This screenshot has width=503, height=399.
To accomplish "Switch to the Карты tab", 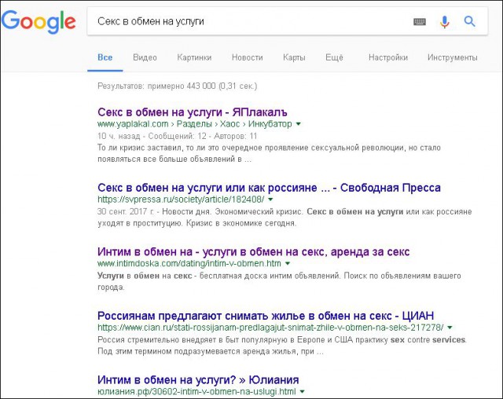I will point(294,57).
